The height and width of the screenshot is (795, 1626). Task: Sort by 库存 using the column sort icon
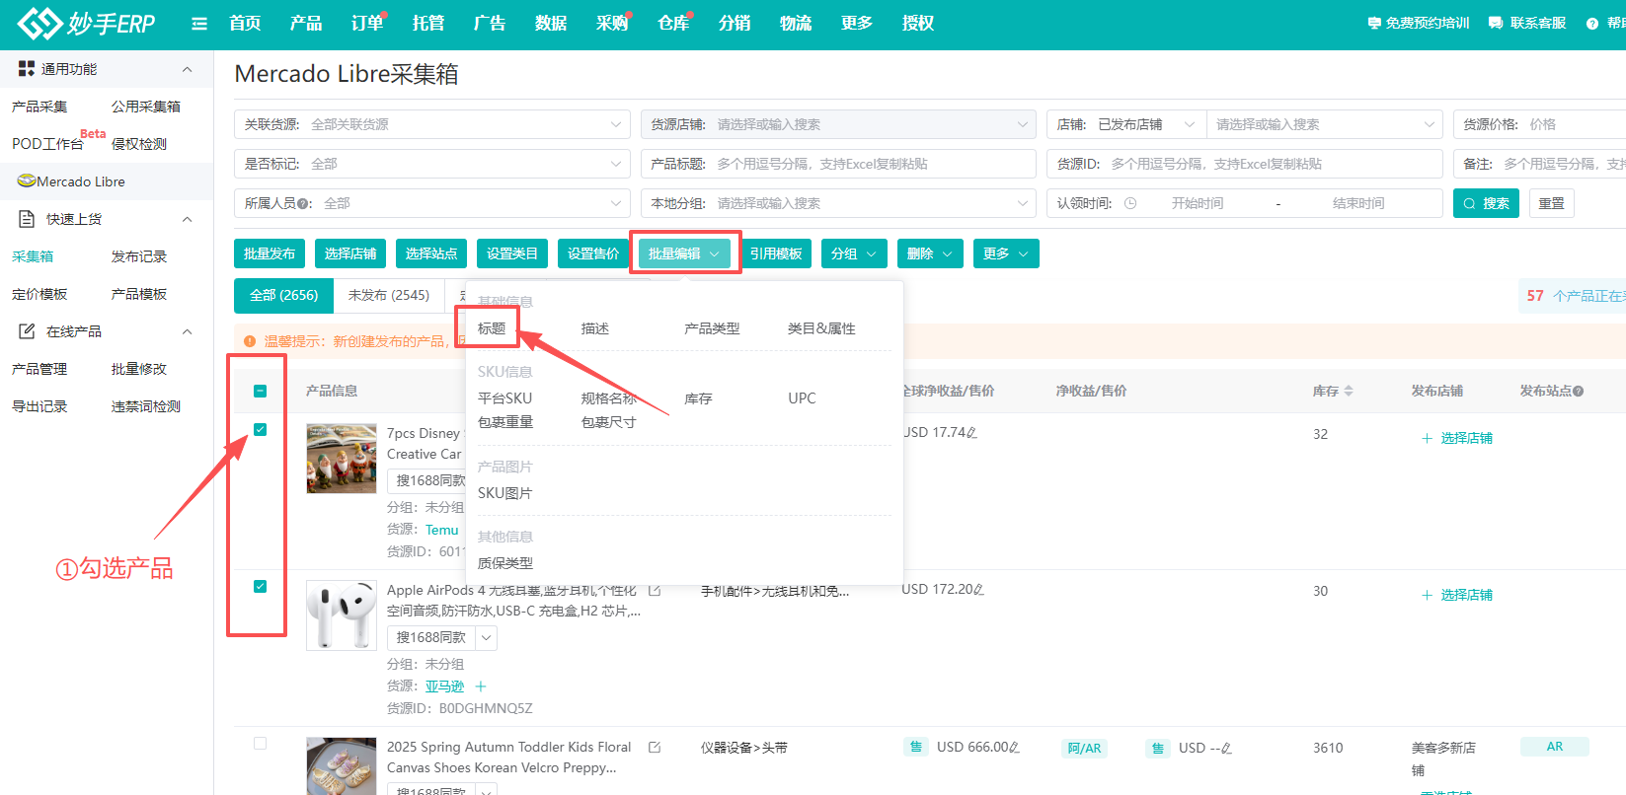point(1349,392)
